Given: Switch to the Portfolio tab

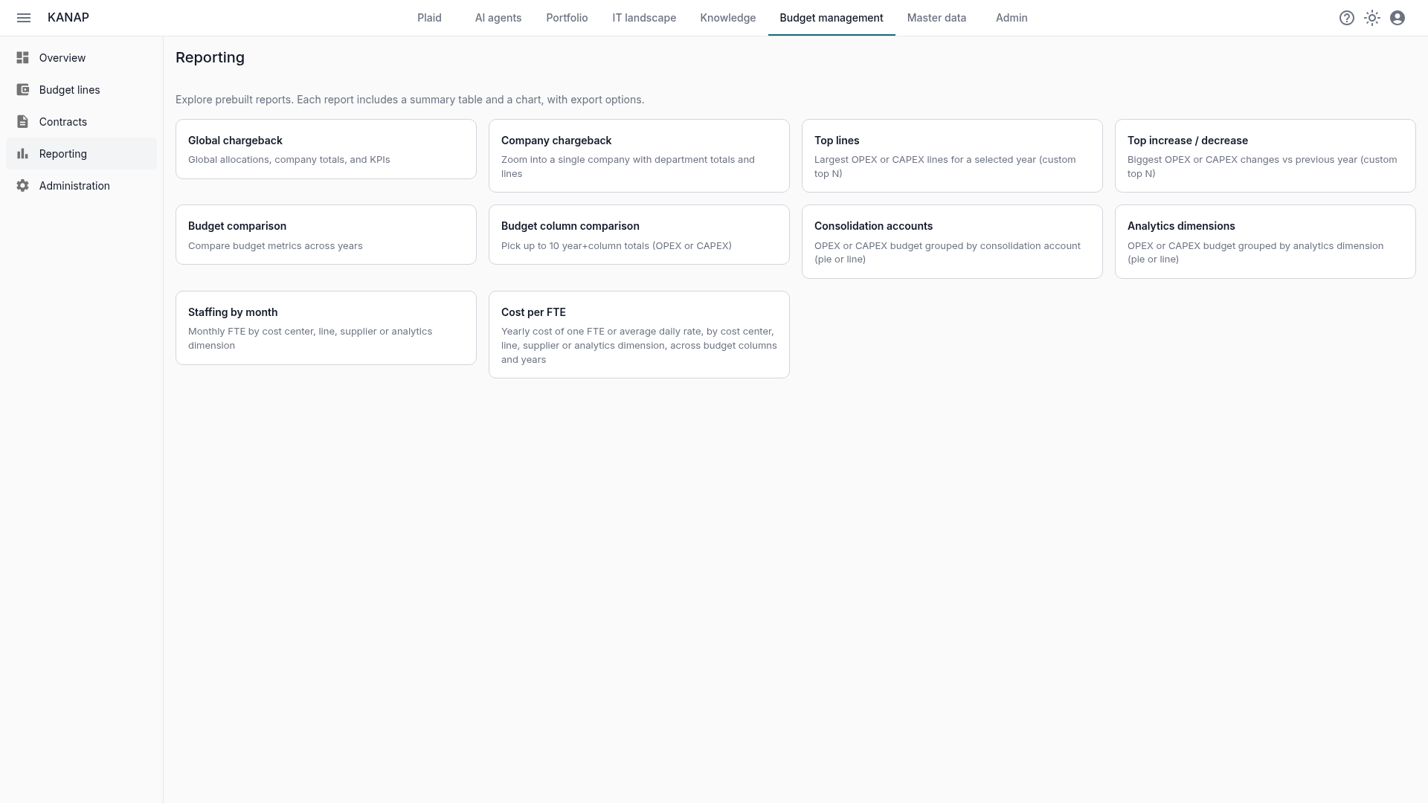Looking at the screenshot, I should tap(567, 18).
